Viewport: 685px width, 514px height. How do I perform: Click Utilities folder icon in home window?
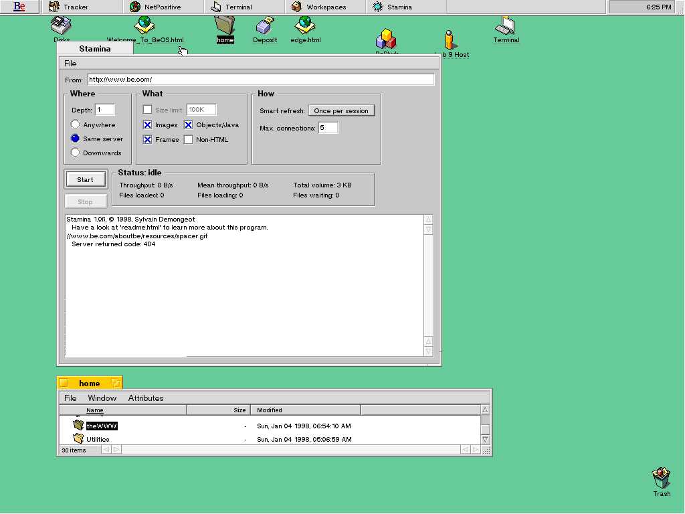pyautogui.click(x=78, y=438)
